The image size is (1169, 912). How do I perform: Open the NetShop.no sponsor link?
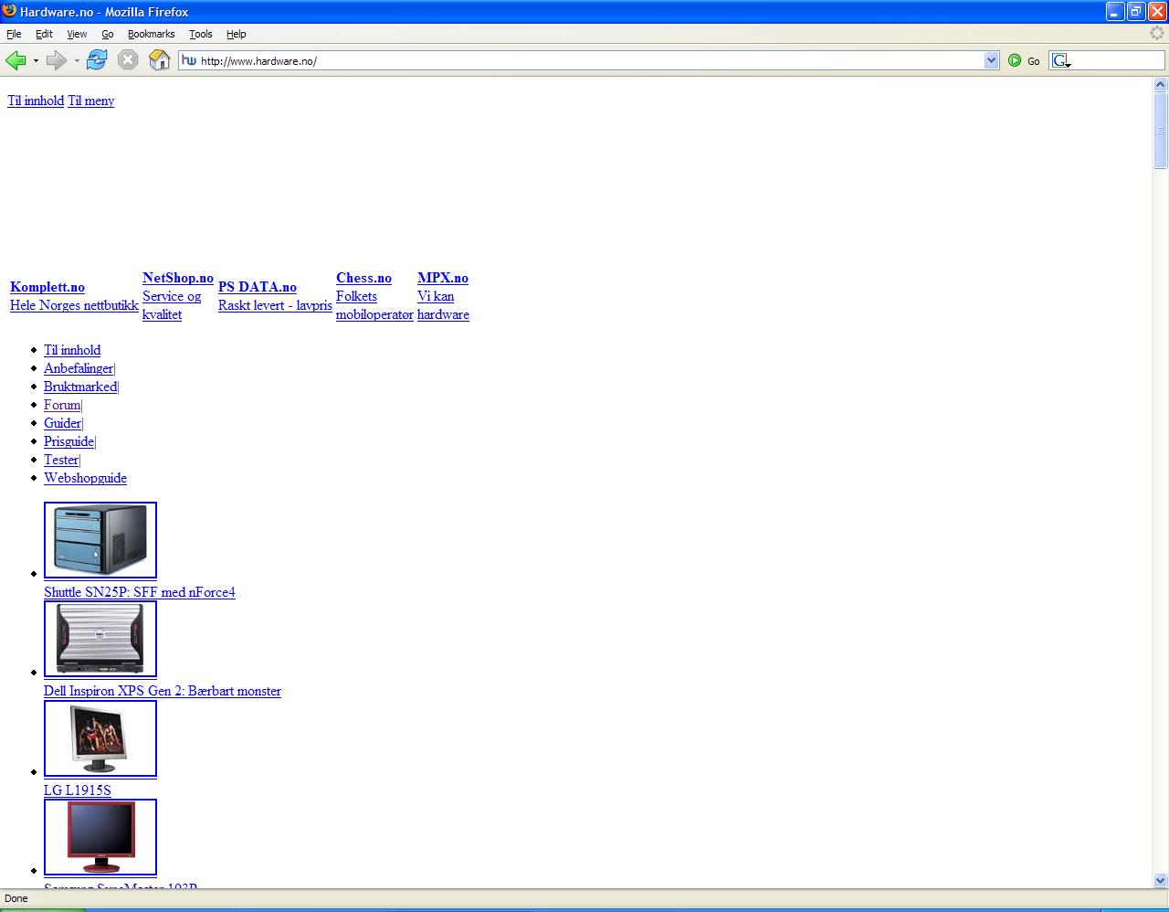[x=178, y=278]
